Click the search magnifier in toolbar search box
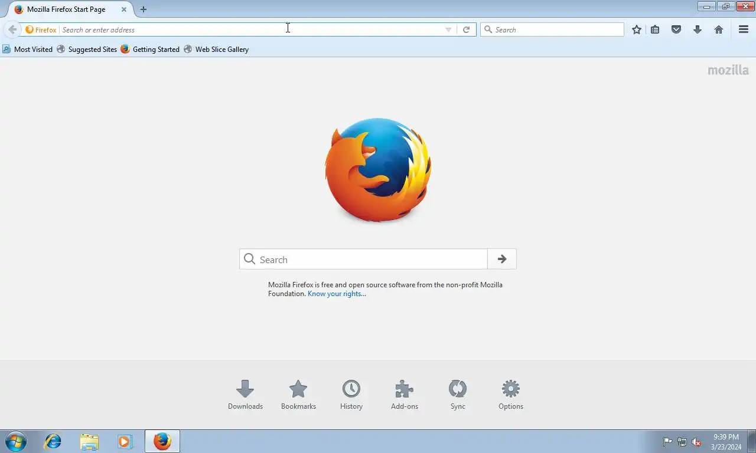 488,29
